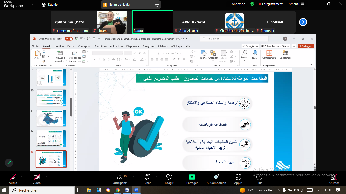Image resolution: width=346 pixels, height=194 pixels.
Task: Turn on the Vidéo camera
Action: pos(36,177)
